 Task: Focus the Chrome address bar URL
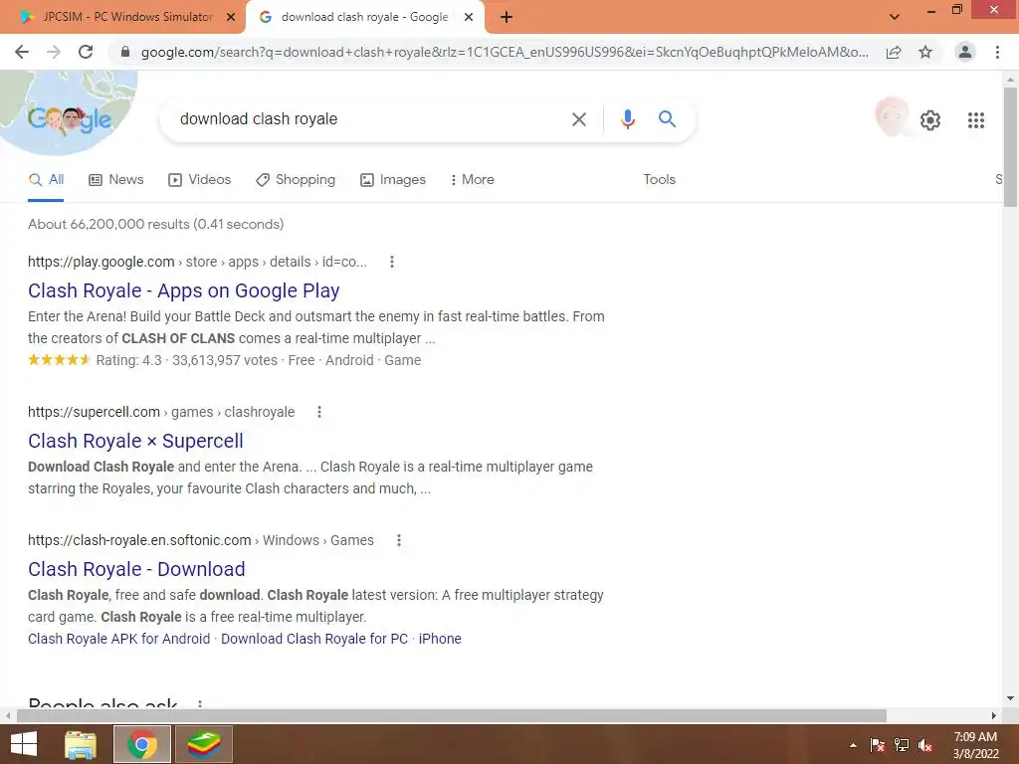click(505, 52)
